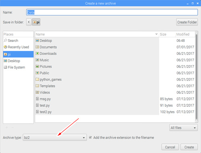Click the Videos folder icon

click(37, 92)
